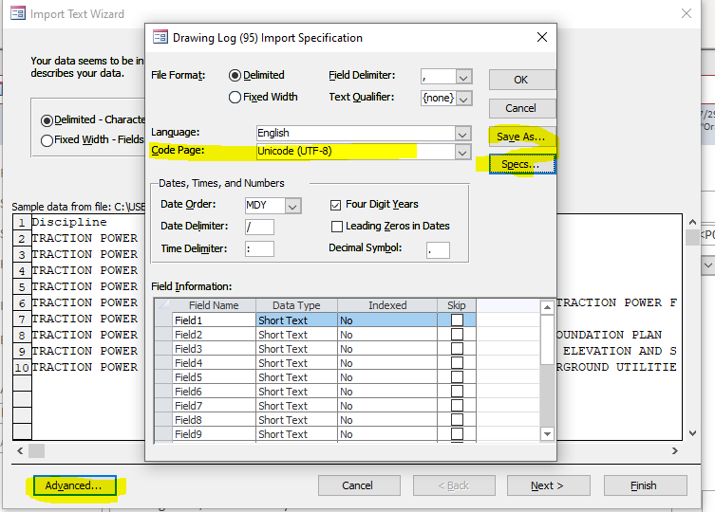Open the Date Order dropdown
The image size is (715, 512).
pyautogui.click(x=292, y=207)
